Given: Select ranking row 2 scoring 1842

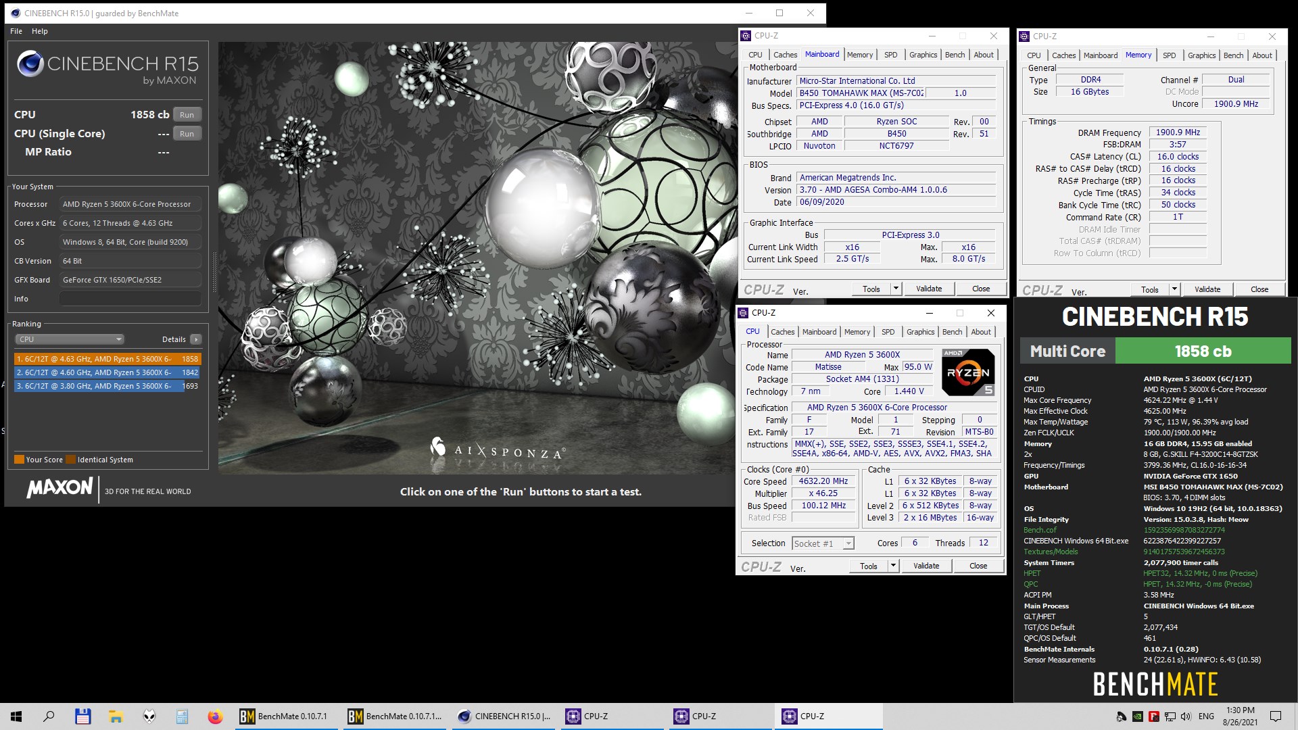Looking at the screenshot, I should point(107,372).
